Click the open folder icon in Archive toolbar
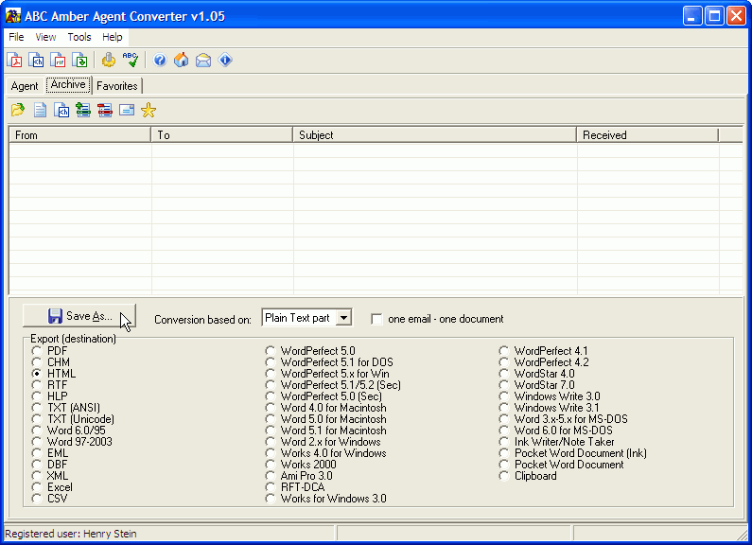Image resolution: width=752 pixels, height=545 pixels. tap(18, 111)
